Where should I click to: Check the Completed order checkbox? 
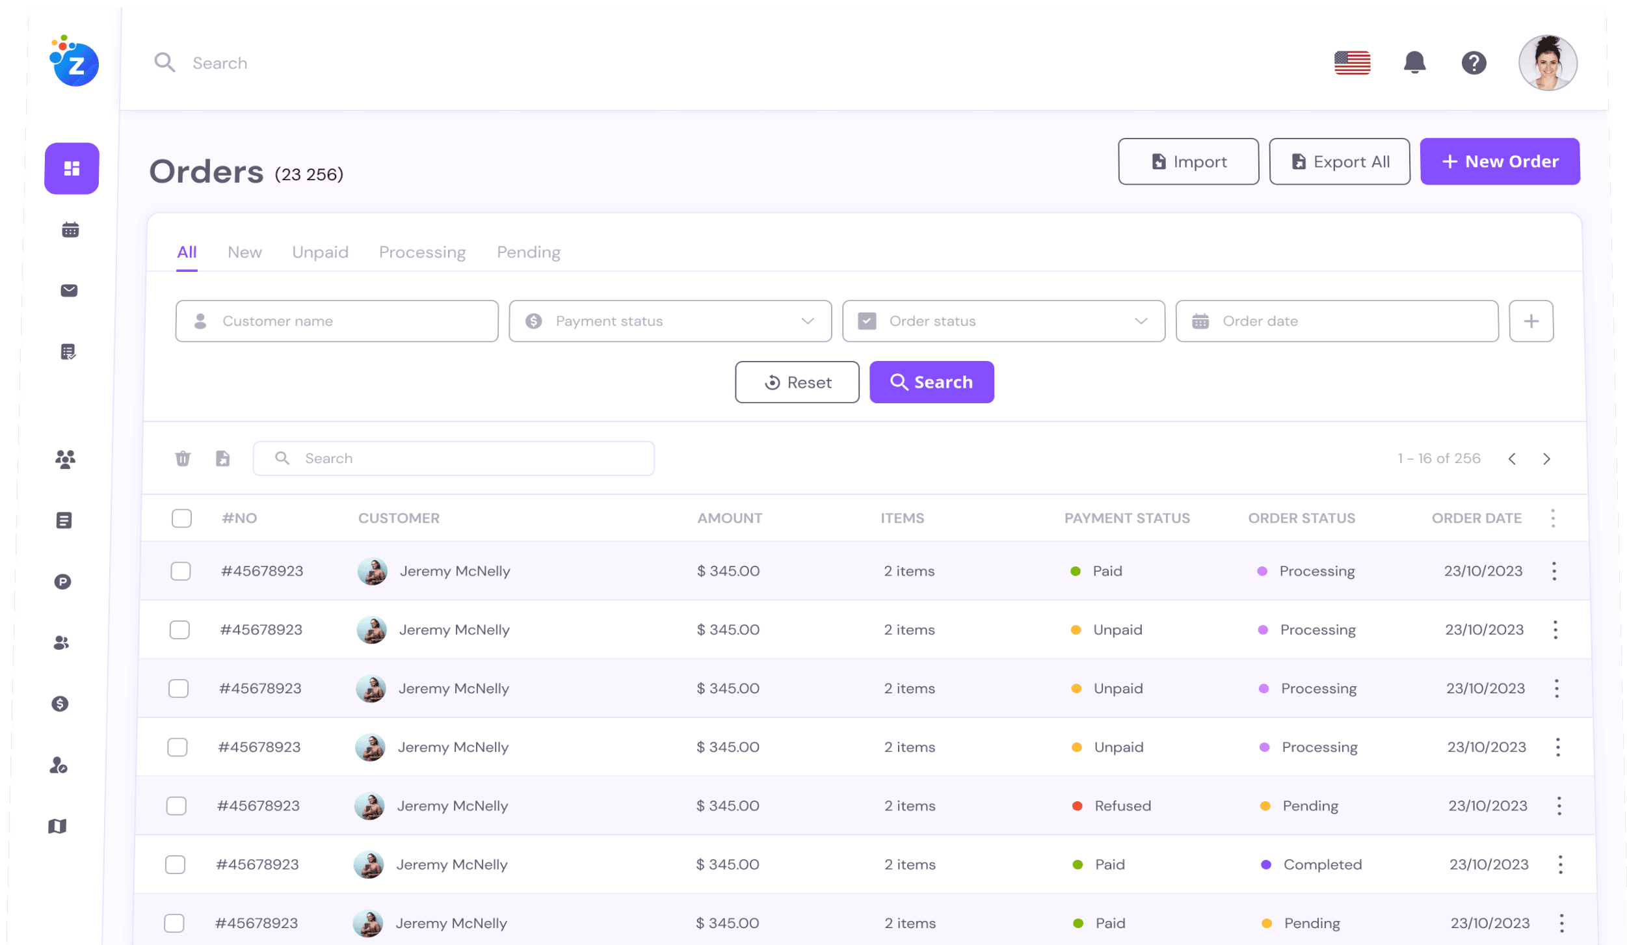click(175, 864)
